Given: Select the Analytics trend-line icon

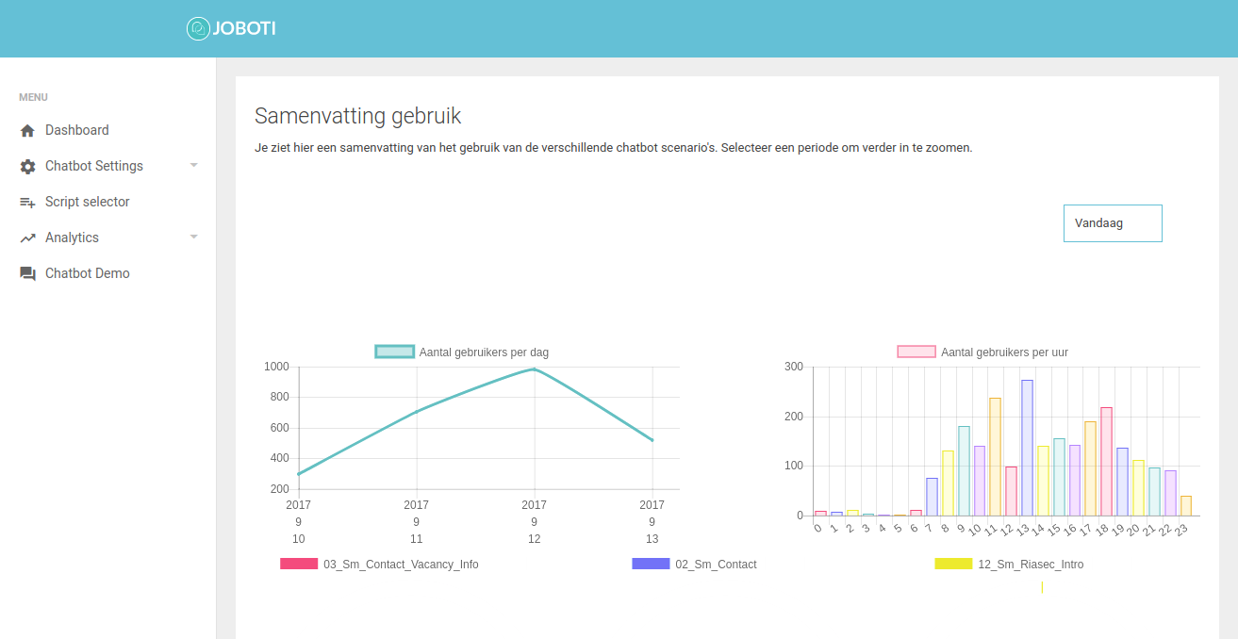Looking at the screenshot, I should point(27,237).
